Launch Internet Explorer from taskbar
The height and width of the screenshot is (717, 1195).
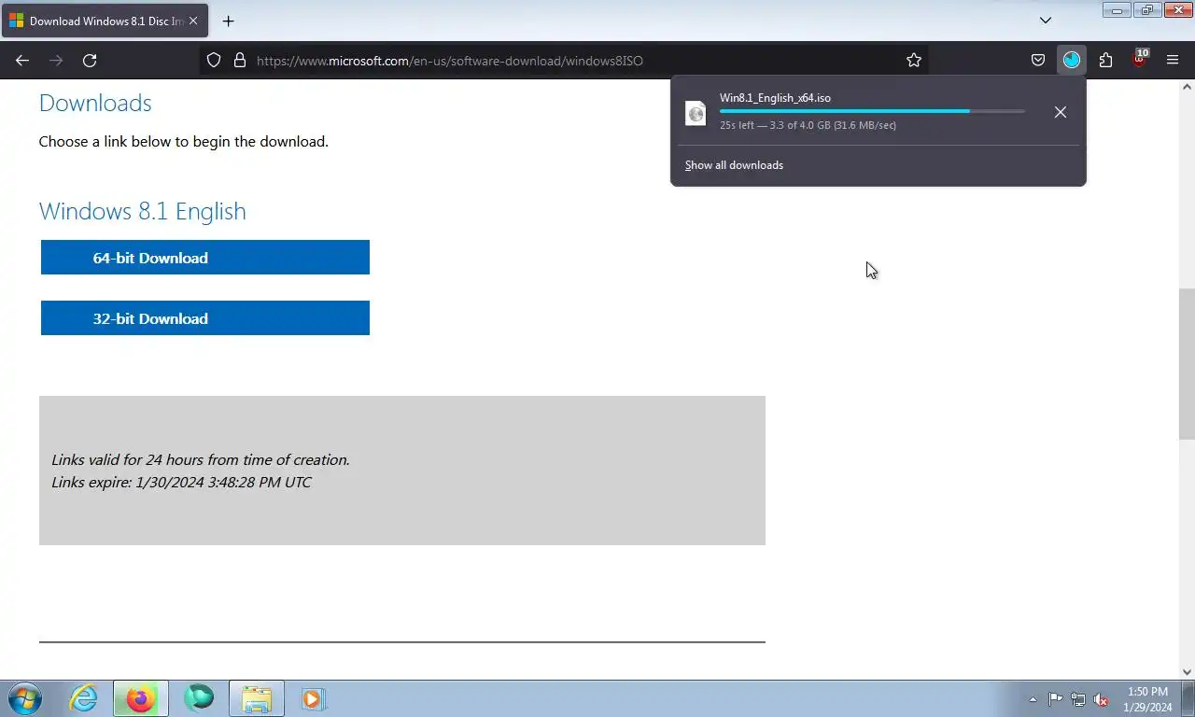pyautogui.click(x=84, y=698)
